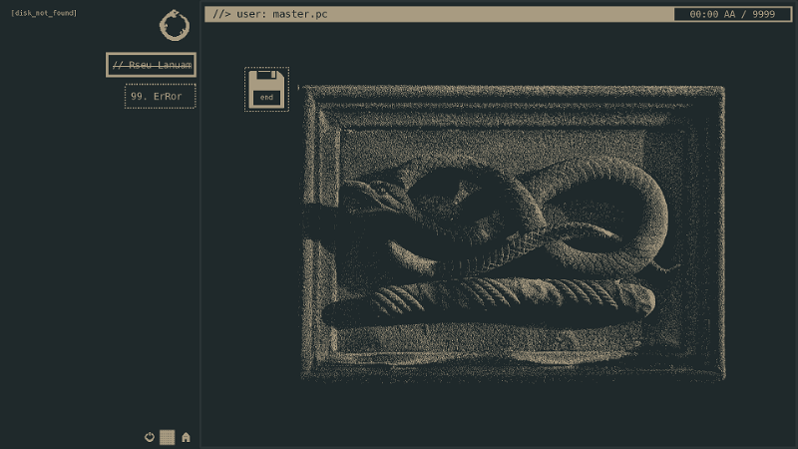Click the knotted snake relief image
This screenshot has width=798, height=449.
513,232
